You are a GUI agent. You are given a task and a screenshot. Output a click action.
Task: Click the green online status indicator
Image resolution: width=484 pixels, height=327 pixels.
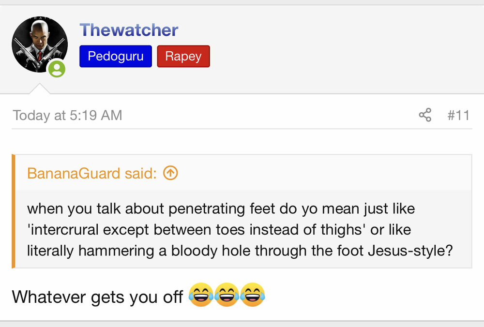(x=57, y=68)
